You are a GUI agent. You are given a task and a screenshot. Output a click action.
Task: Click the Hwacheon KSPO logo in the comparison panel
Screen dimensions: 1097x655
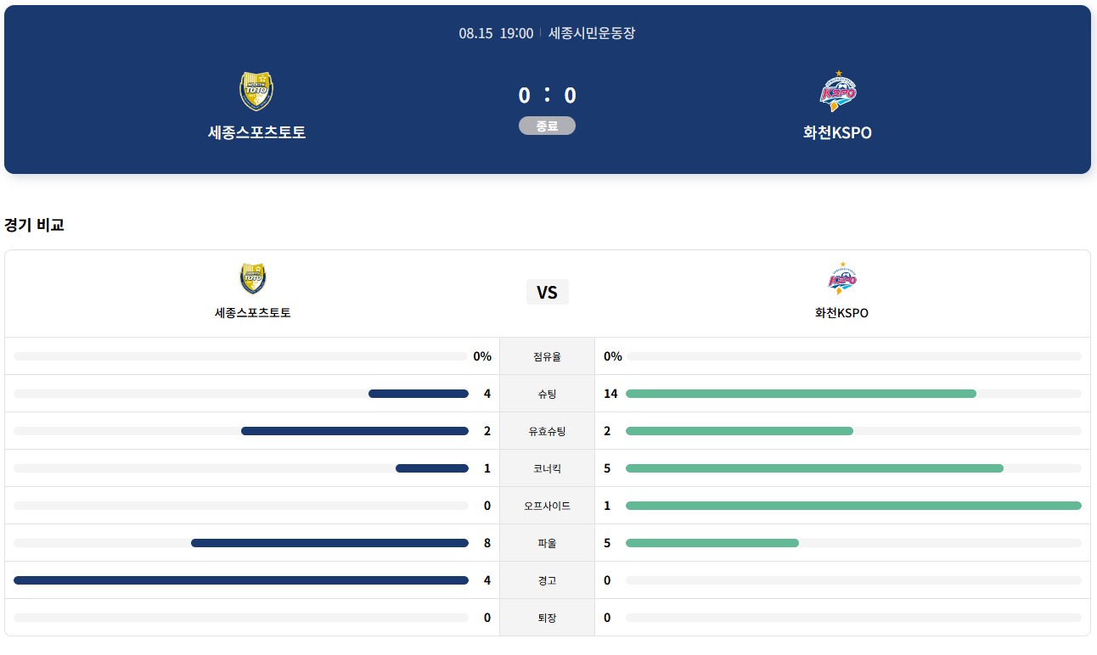842,278
